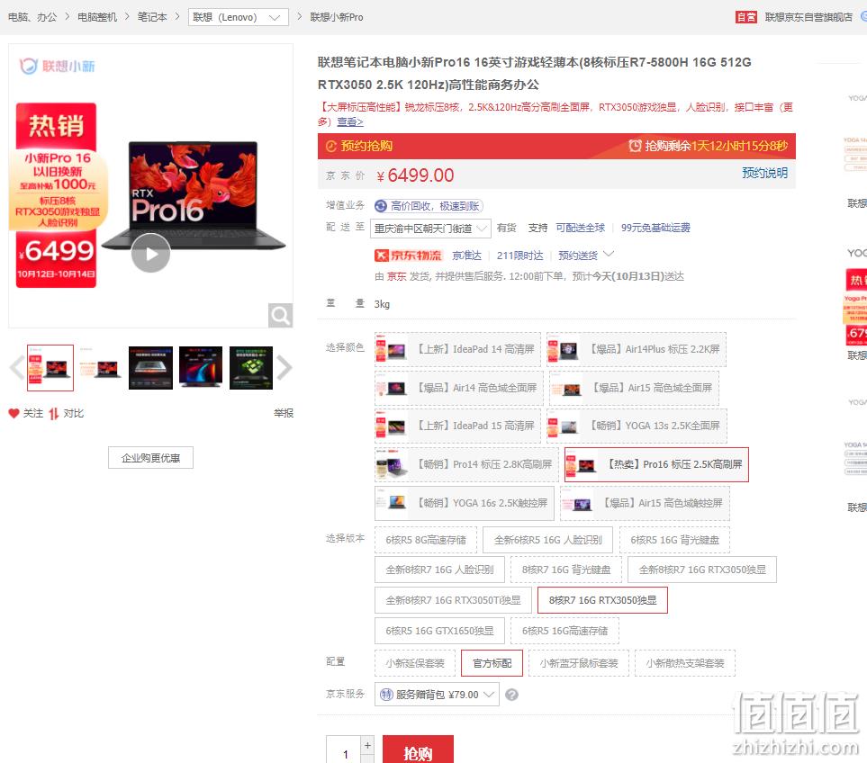Select 【畅销】Pro14 标压 2.8K高刷屏 option
This screenshot has width=867, height=763.
[x=466, y=464]
